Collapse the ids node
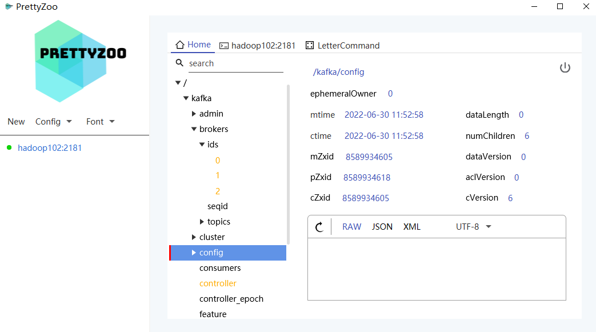Image resolution: width=596 pixels, height=332 pixels. pyautogui.click(x=202, y=145)
